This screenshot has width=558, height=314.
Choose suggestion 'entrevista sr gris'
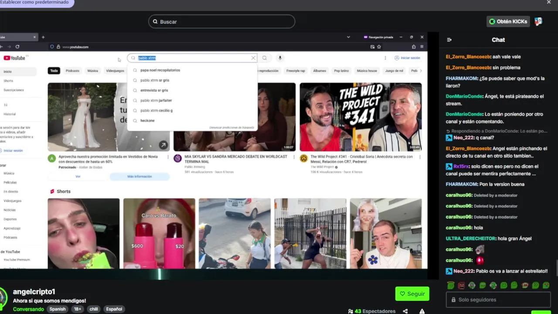192,90
